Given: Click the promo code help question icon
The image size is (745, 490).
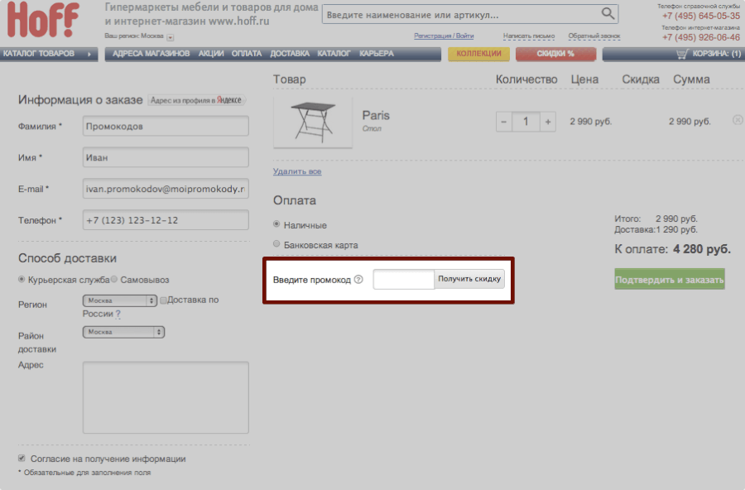Looking at the screenshot, I should 358,280.
